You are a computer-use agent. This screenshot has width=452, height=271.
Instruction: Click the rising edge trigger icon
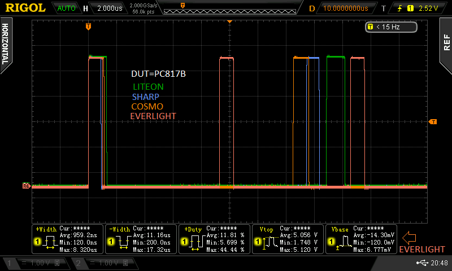point(399,8)
